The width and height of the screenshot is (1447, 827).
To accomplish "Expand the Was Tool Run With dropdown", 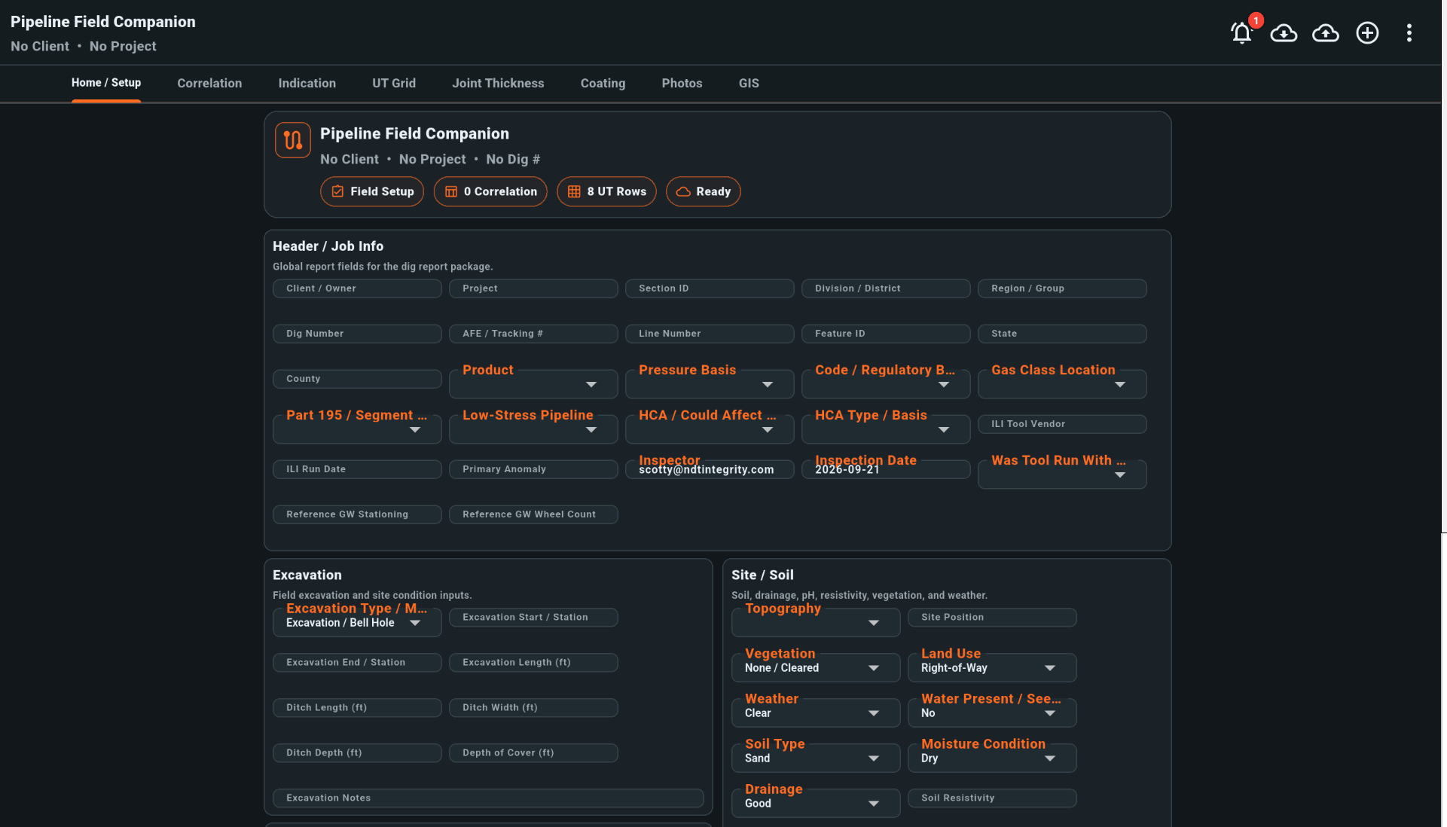I will click(x=1062, y=475).
